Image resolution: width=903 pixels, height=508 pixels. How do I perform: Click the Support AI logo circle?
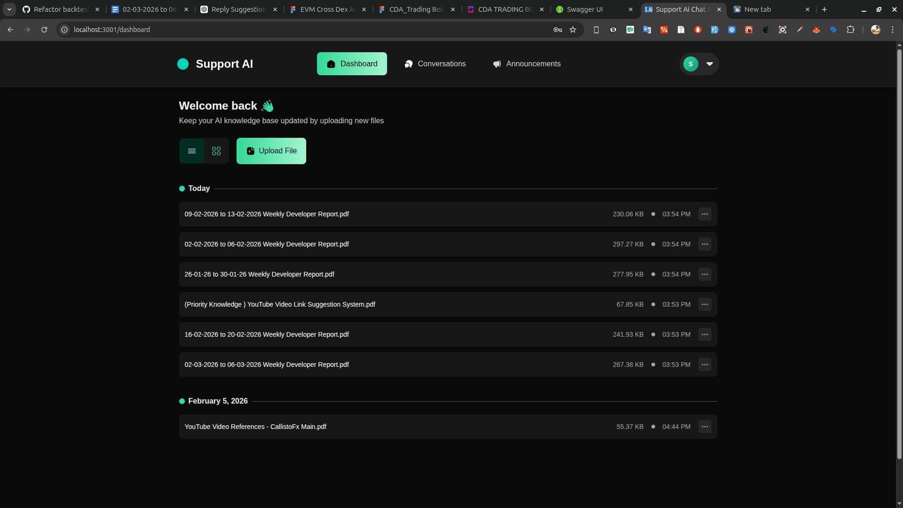click(183, 63)
